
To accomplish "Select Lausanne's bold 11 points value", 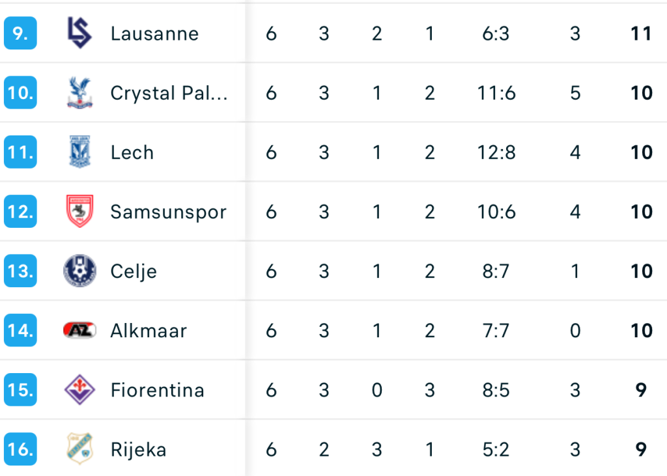I will pyautogui.click(x=641, y=34).
